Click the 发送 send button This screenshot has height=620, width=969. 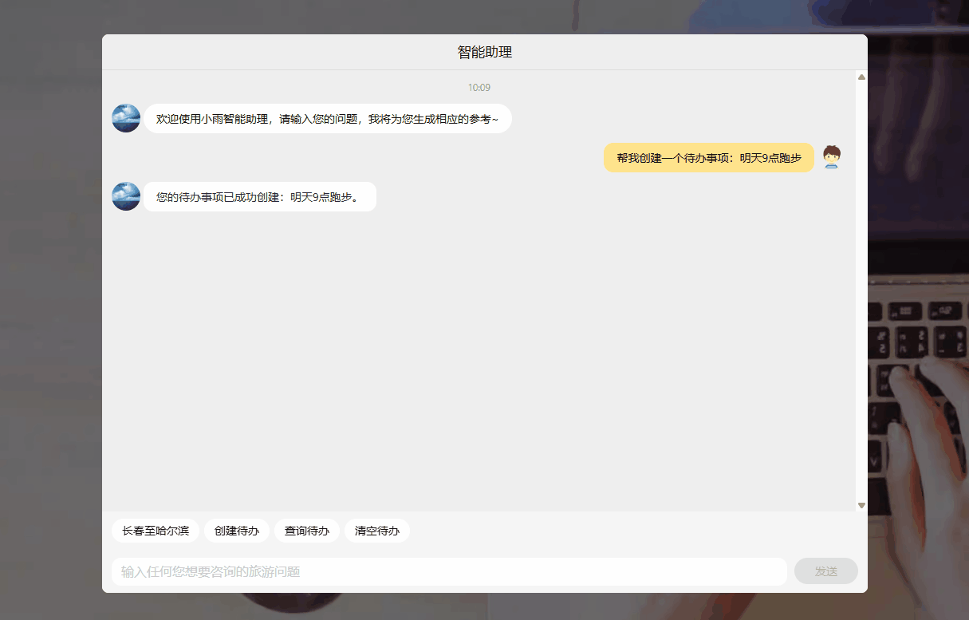826,571
